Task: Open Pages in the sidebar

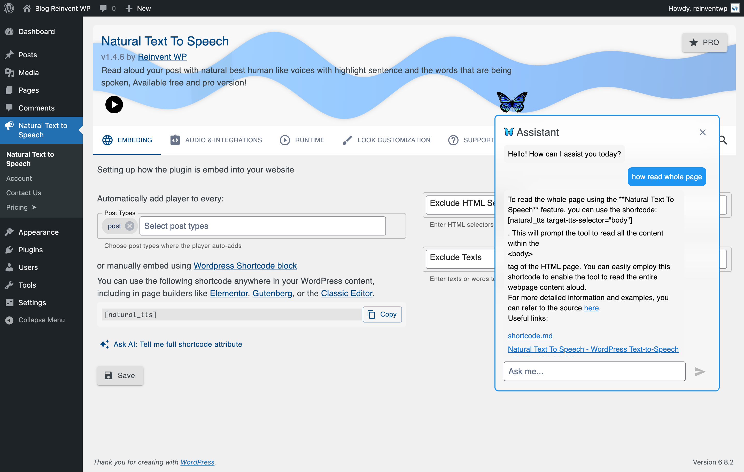Action: click(x=28, y=90)
